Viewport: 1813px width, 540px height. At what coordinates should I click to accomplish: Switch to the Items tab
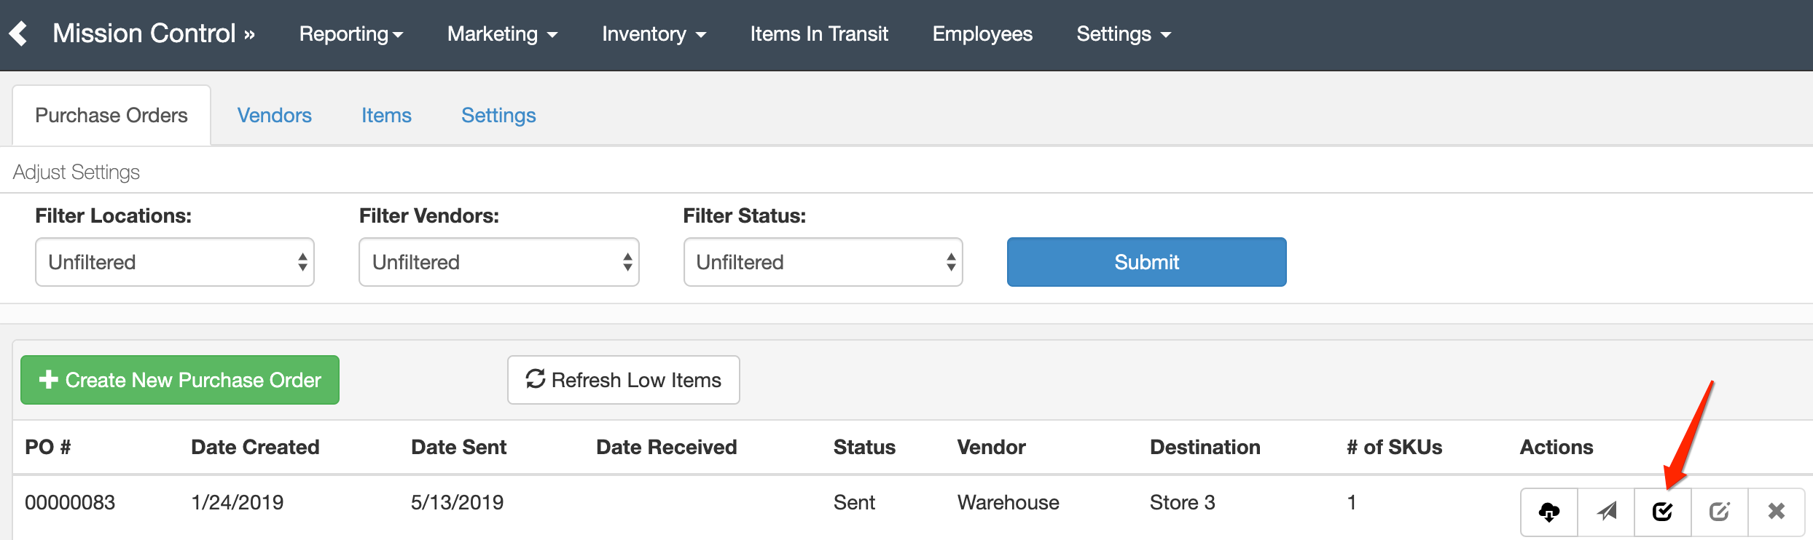click(386, 115)
